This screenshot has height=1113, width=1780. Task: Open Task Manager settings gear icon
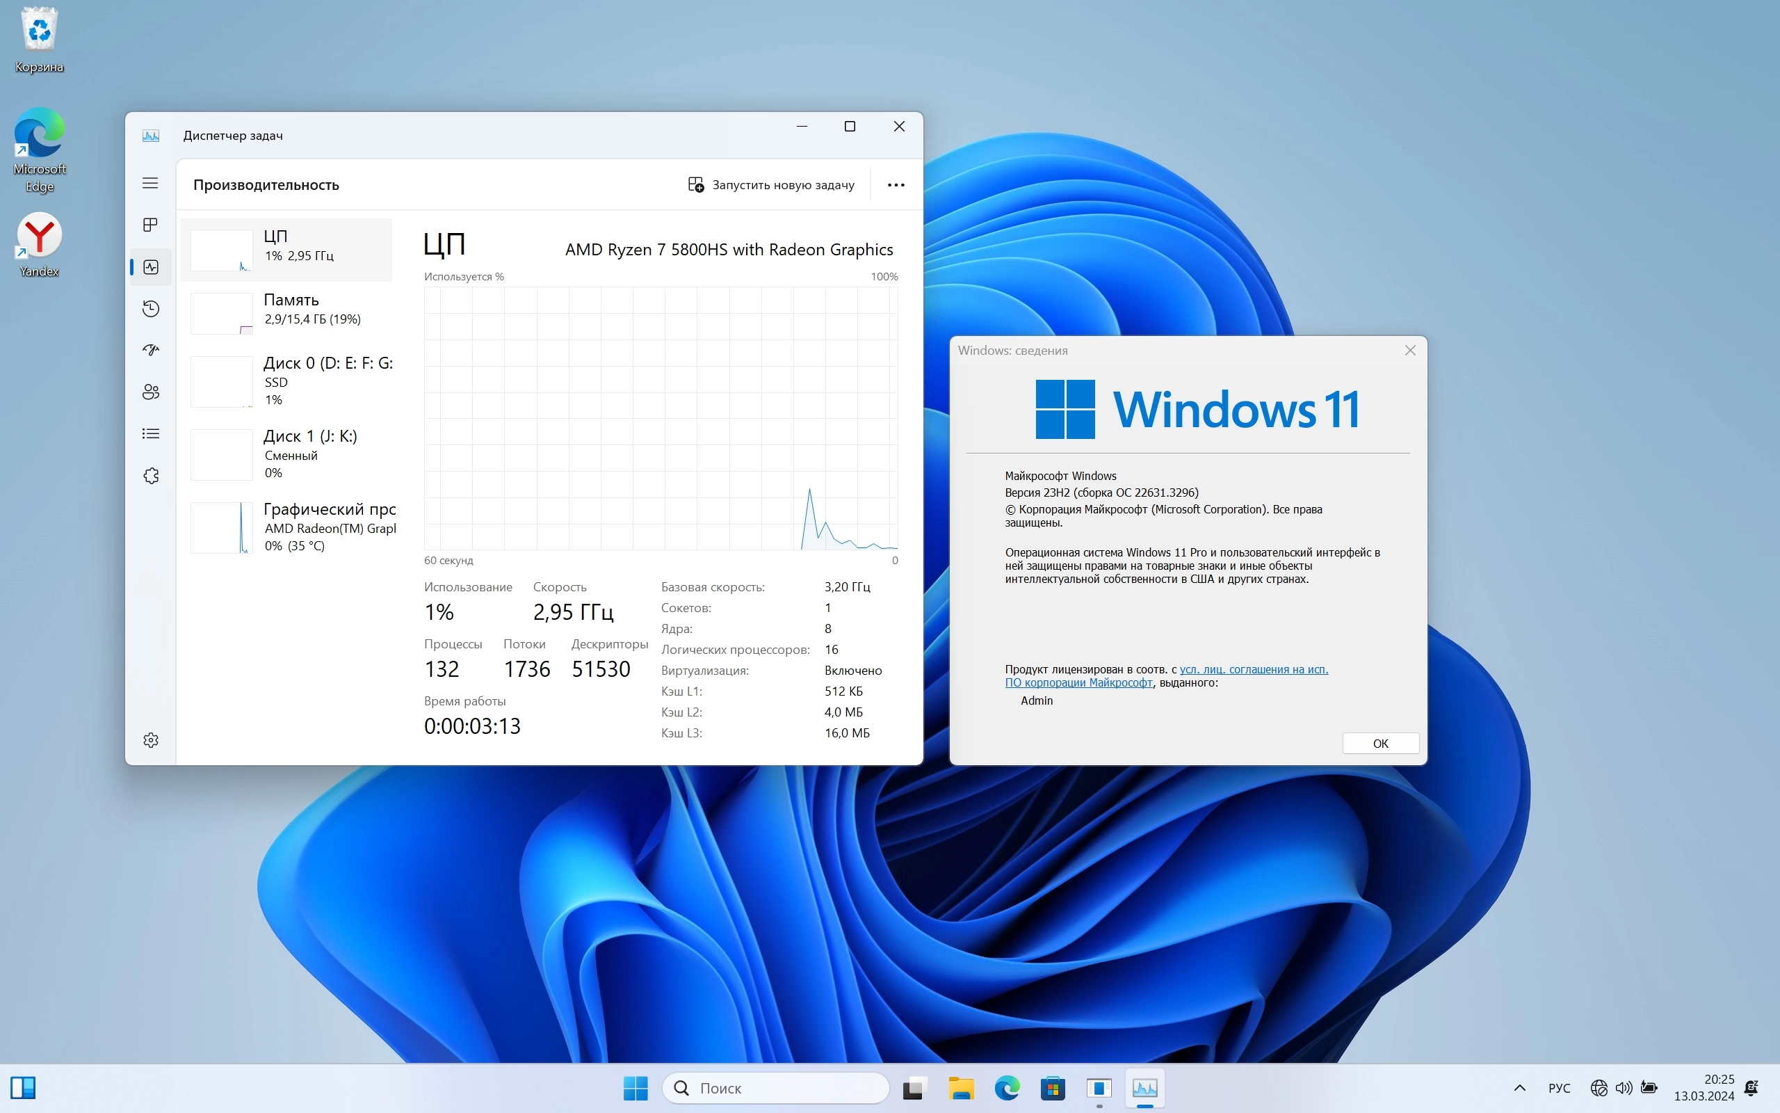(151, 739)
